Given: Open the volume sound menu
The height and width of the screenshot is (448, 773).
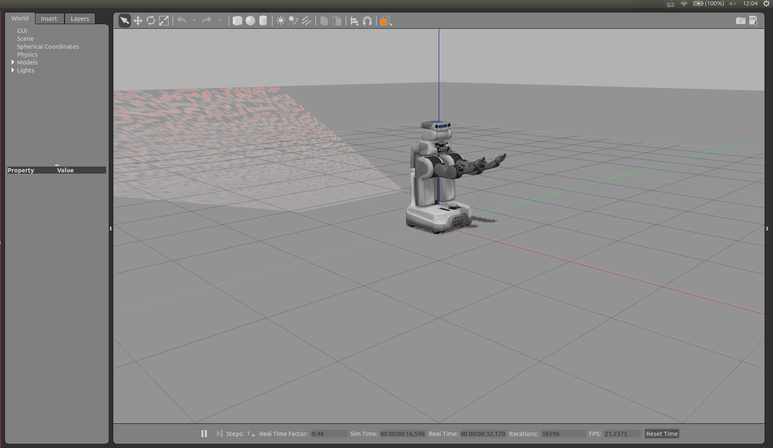Looking at the screenshot, I should tap(733, 4).
